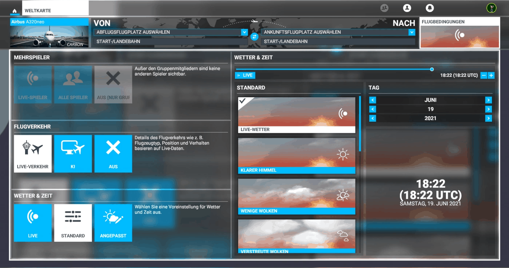Swap departure and arrival airports icon
Image resolution: width=509 pixels, height=268 pixels.
254,37
